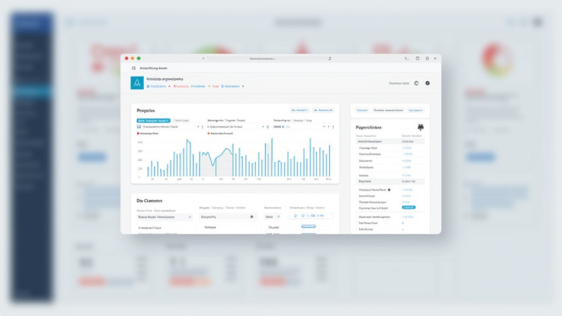Click the blue badge in the right panel row

[410, 207]
